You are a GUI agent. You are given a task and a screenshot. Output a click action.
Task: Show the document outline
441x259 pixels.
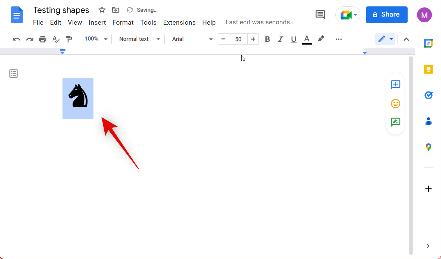coord(13,73)
